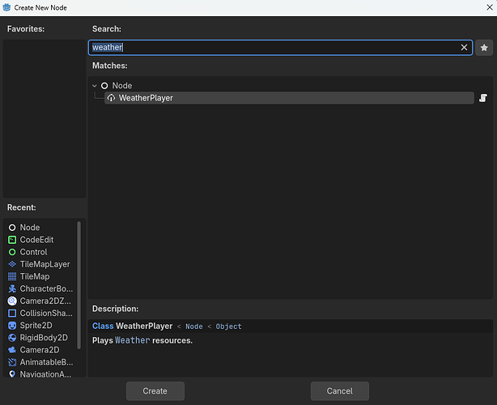497x405 pixels.
Task: Follow Node link in class hierarchy
Action: tap(194, 326)
